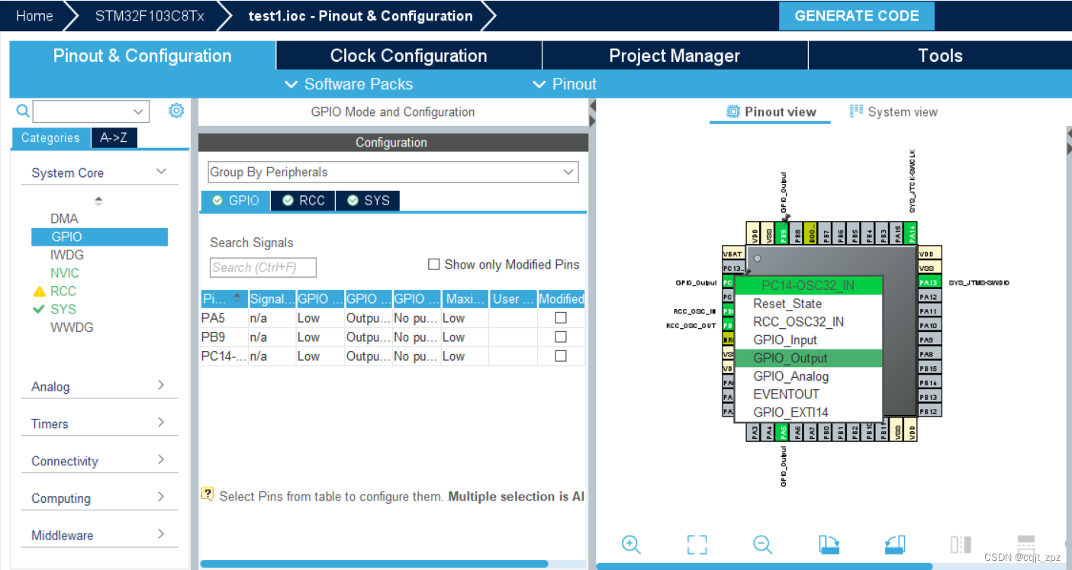Image resolution: width=1072 pixels, height=570 pixels.
Task: Click the SYS green check mark icon
Action: coord(40,309)
